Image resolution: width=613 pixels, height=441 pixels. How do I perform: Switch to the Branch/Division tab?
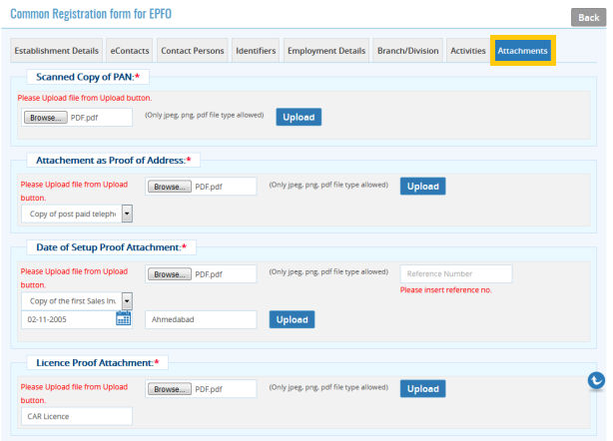(x=407, y=51)
